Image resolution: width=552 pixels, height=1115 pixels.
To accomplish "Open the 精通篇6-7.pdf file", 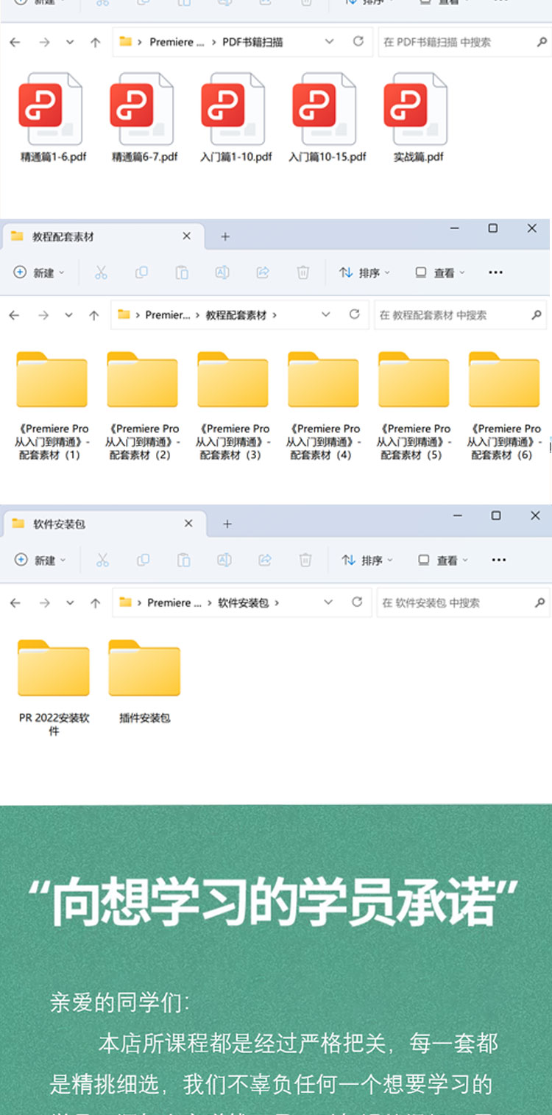I will tap(144, 118).
